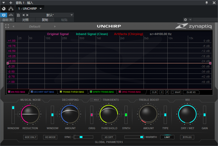Viewport: 218px width, 146px height.
Task: Click the Dechirping AMOUNT knob
Action: (70, 114)
